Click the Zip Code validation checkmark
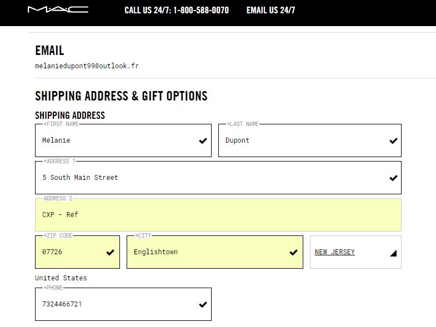The height and width of the screenshot is (327, 436). 111,252
